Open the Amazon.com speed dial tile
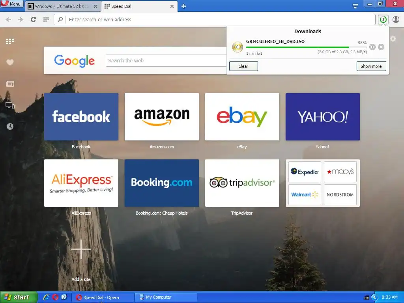Screen dimensions: 404x303 point(162,117)
